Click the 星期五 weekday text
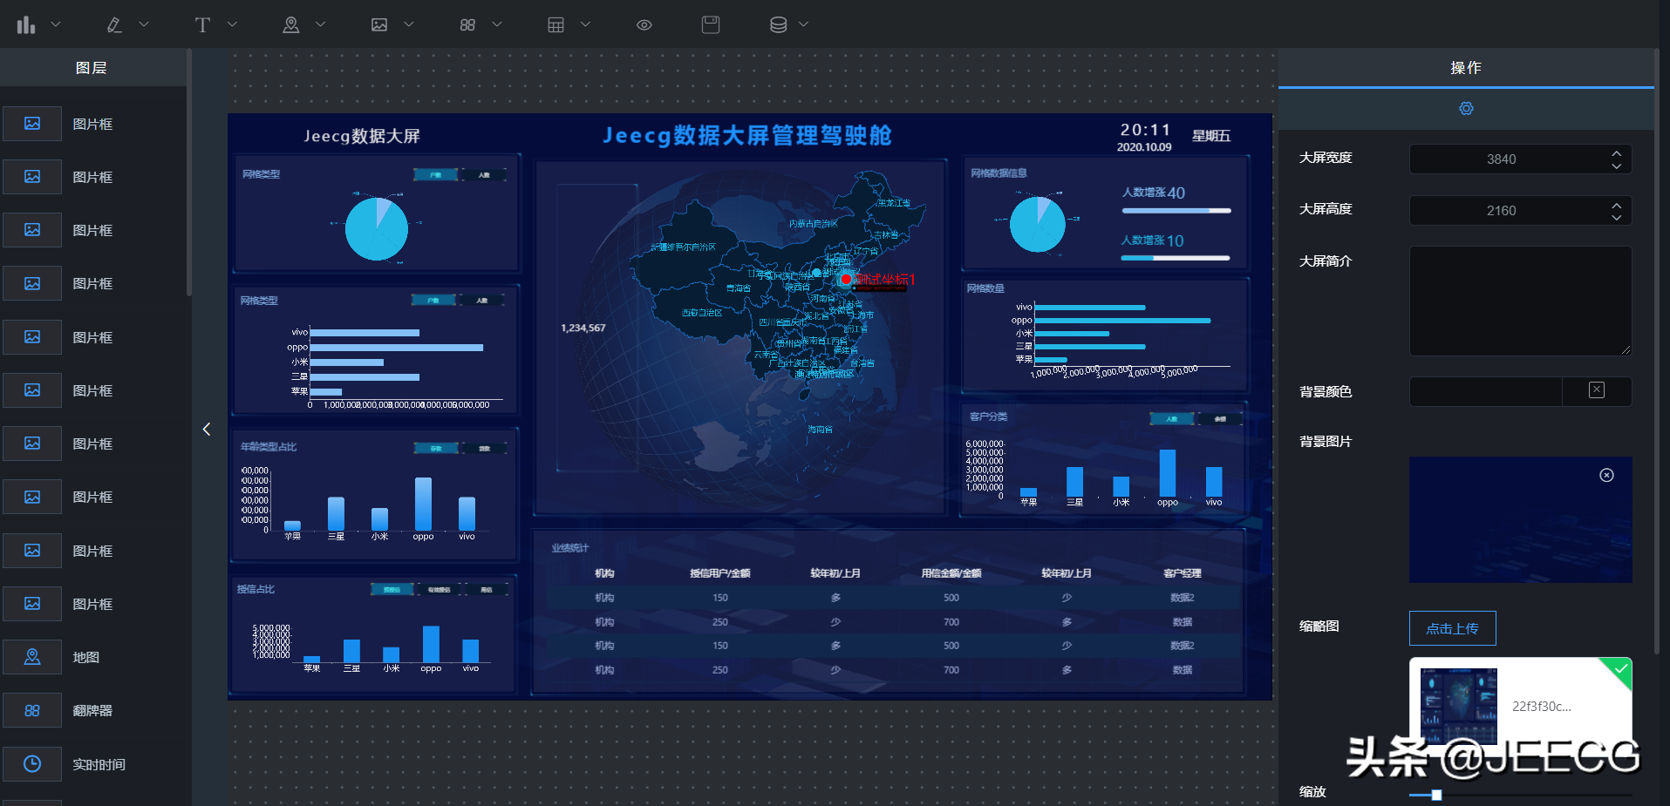1670x806 pixels. [x=1211, y=136]
